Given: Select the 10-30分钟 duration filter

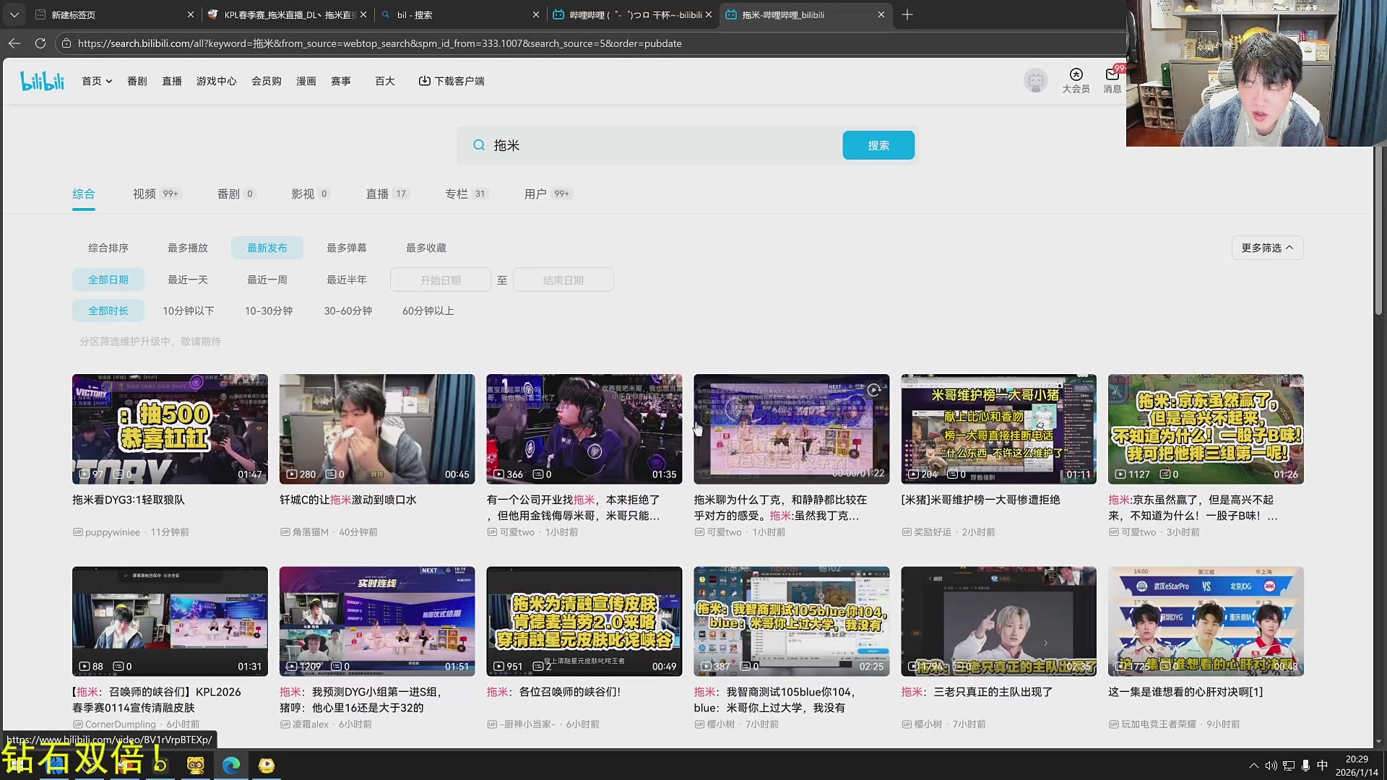Looking at the screenshot, I should [268, 311].
